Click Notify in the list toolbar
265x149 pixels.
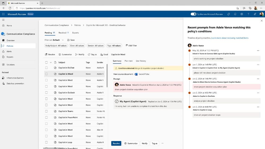click(80, 54)
